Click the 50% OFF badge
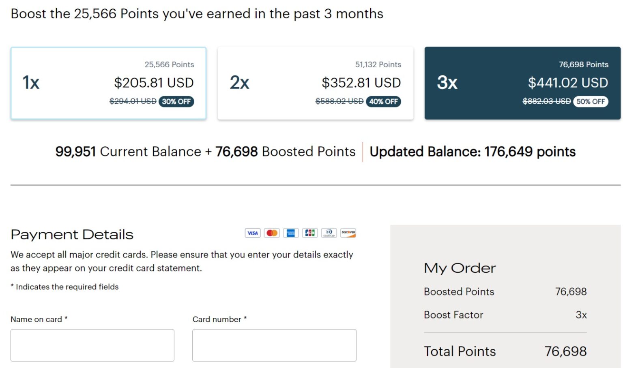Viewport: 623px width, 368px height. [591, 102]
